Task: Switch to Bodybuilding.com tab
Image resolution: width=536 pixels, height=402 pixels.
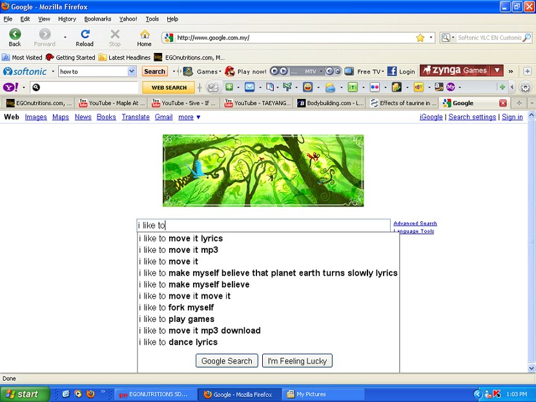Action: pos(330,103)
